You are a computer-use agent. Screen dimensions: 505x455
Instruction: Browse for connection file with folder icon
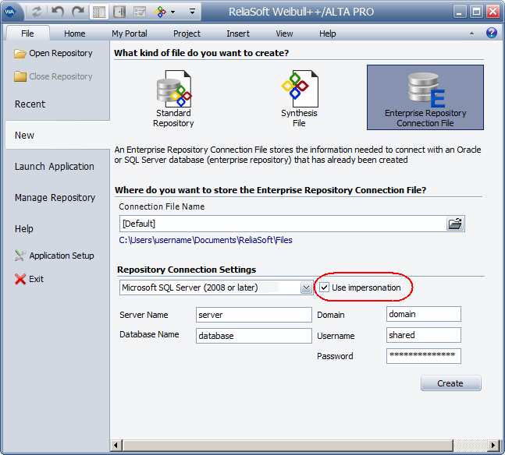pos(455,224)
